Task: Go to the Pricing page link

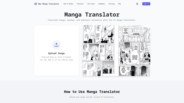Action: [x=112, y=4]
